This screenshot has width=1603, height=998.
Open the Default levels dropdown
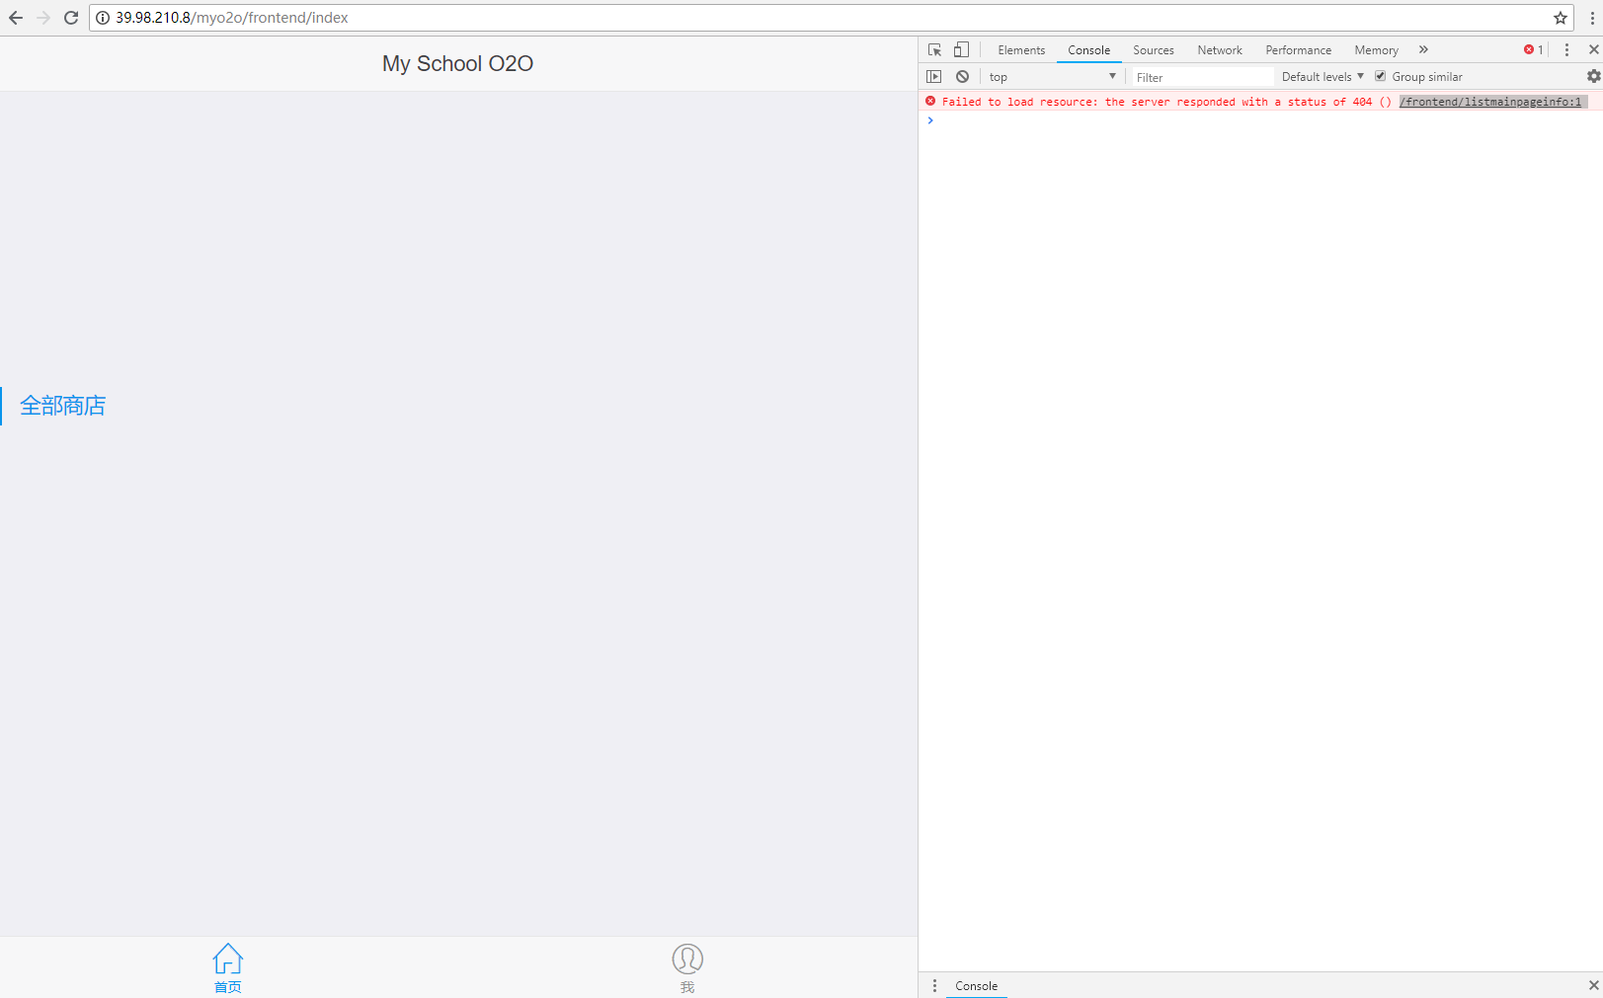click(x=1322, y=76)
